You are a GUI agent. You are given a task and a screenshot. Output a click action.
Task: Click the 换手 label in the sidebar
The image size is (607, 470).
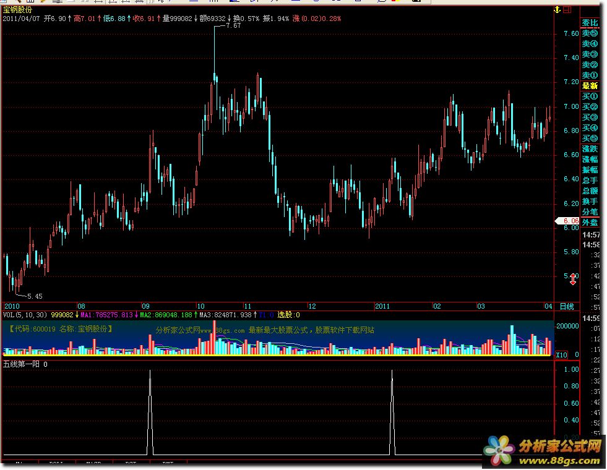[590, 201]
